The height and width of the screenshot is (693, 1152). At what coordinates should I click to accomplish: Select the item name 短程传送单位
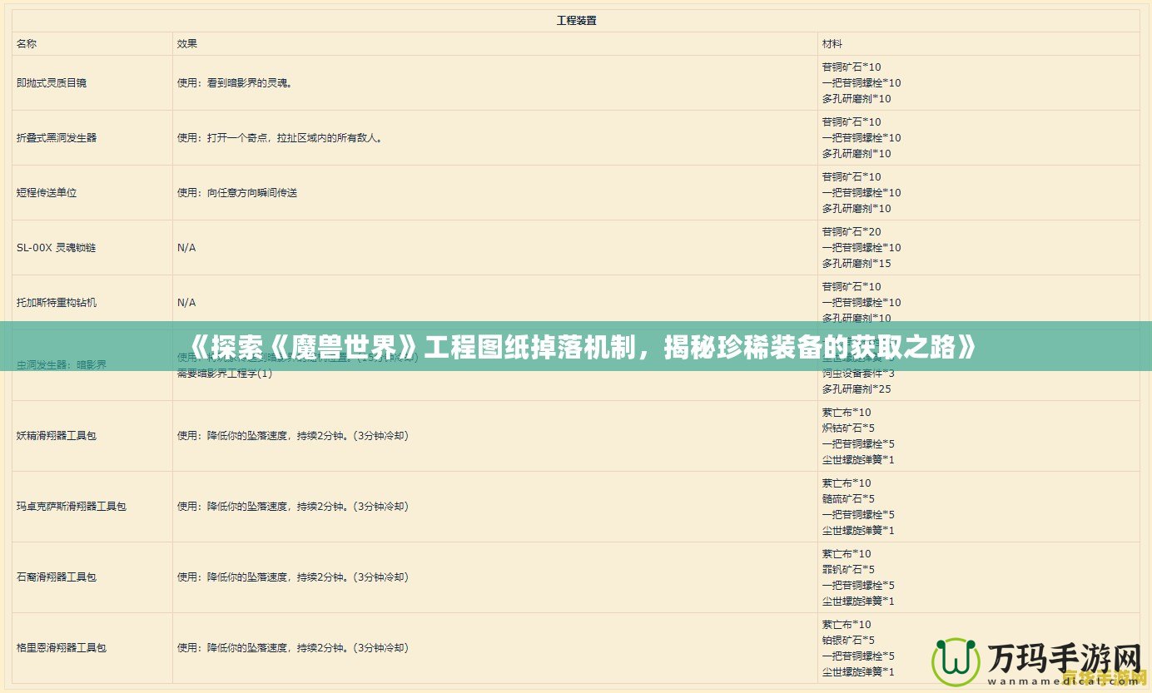tap(47, 193)
